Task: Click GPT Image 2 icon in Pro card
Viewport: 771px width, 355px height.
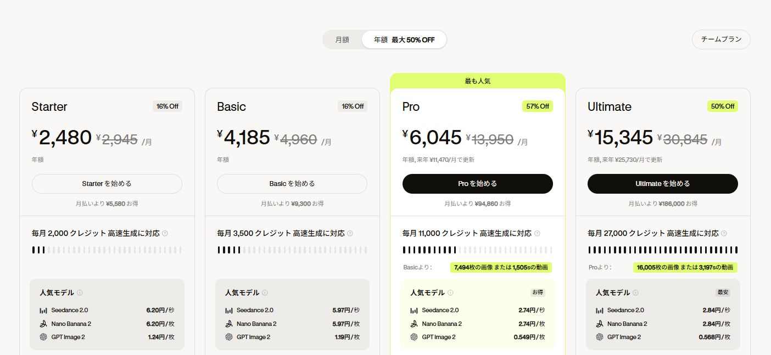Action: point(414,337)
